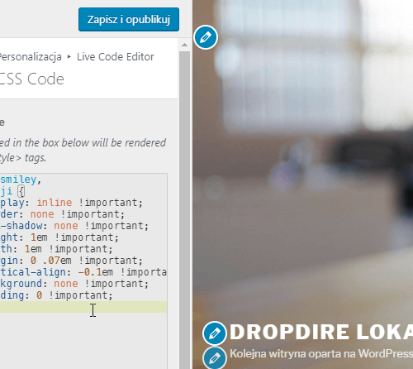The width and height of the screenshot is (413, 369).
Task: Click the Zapisz i opublikuj button
Action: coord(129,19)
